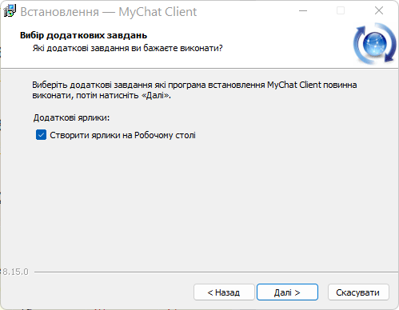The width and height of the screenshot is (399, 310).
Task: Cancel setup with the Скасувати button
Action: coord(358,292)
